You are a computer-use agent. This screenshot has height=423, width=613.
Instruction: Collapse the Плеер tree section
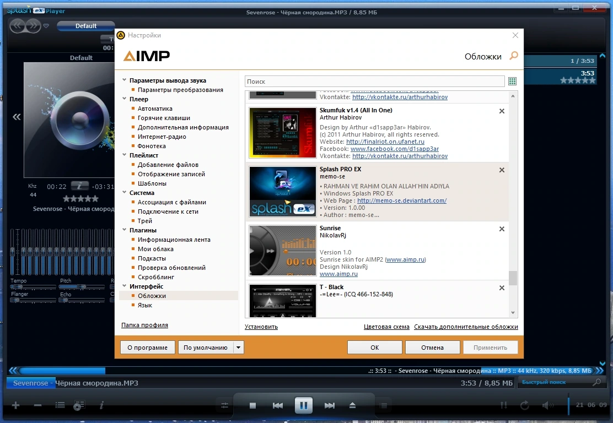point(125,99)
